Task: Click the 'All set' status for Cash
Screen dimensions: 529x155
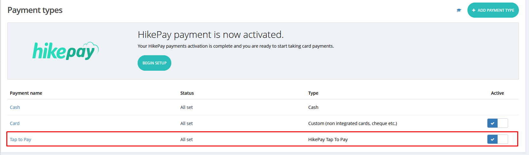Action: 186,107
